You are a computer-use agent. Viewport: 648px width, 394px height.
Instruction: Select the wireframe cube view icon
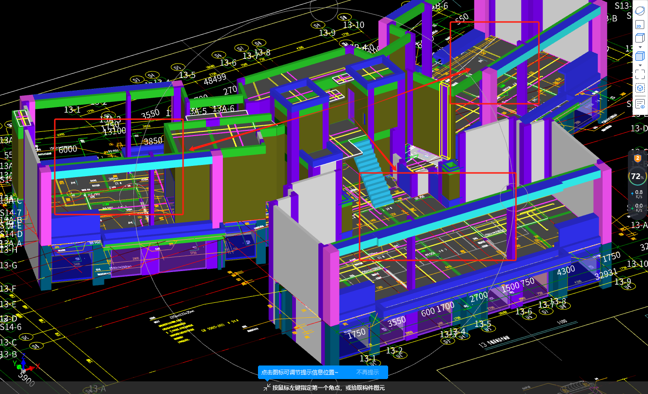click(640, 38)
